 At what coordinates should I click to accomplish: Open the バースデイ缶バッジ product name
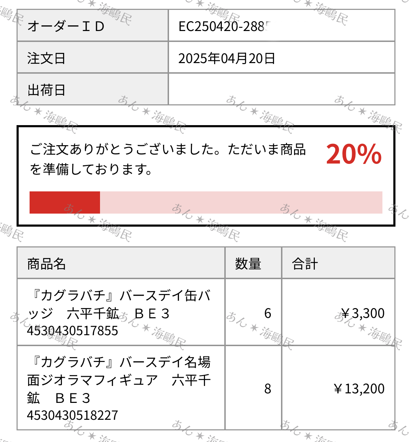coord(119,304)
